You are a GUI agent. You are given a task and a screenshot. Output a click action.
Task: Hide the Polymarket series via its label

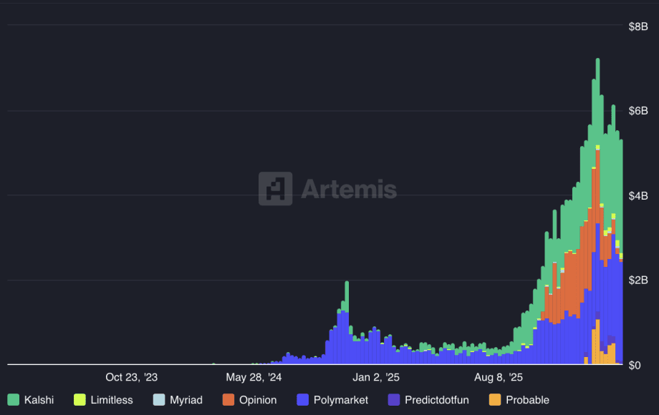(x=341, y=400)
